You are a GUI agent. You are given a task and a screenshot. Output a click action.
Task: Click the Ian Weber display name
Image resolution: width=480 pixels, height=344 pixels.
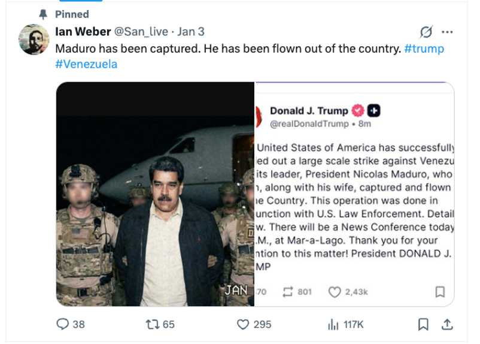point(83,32)
